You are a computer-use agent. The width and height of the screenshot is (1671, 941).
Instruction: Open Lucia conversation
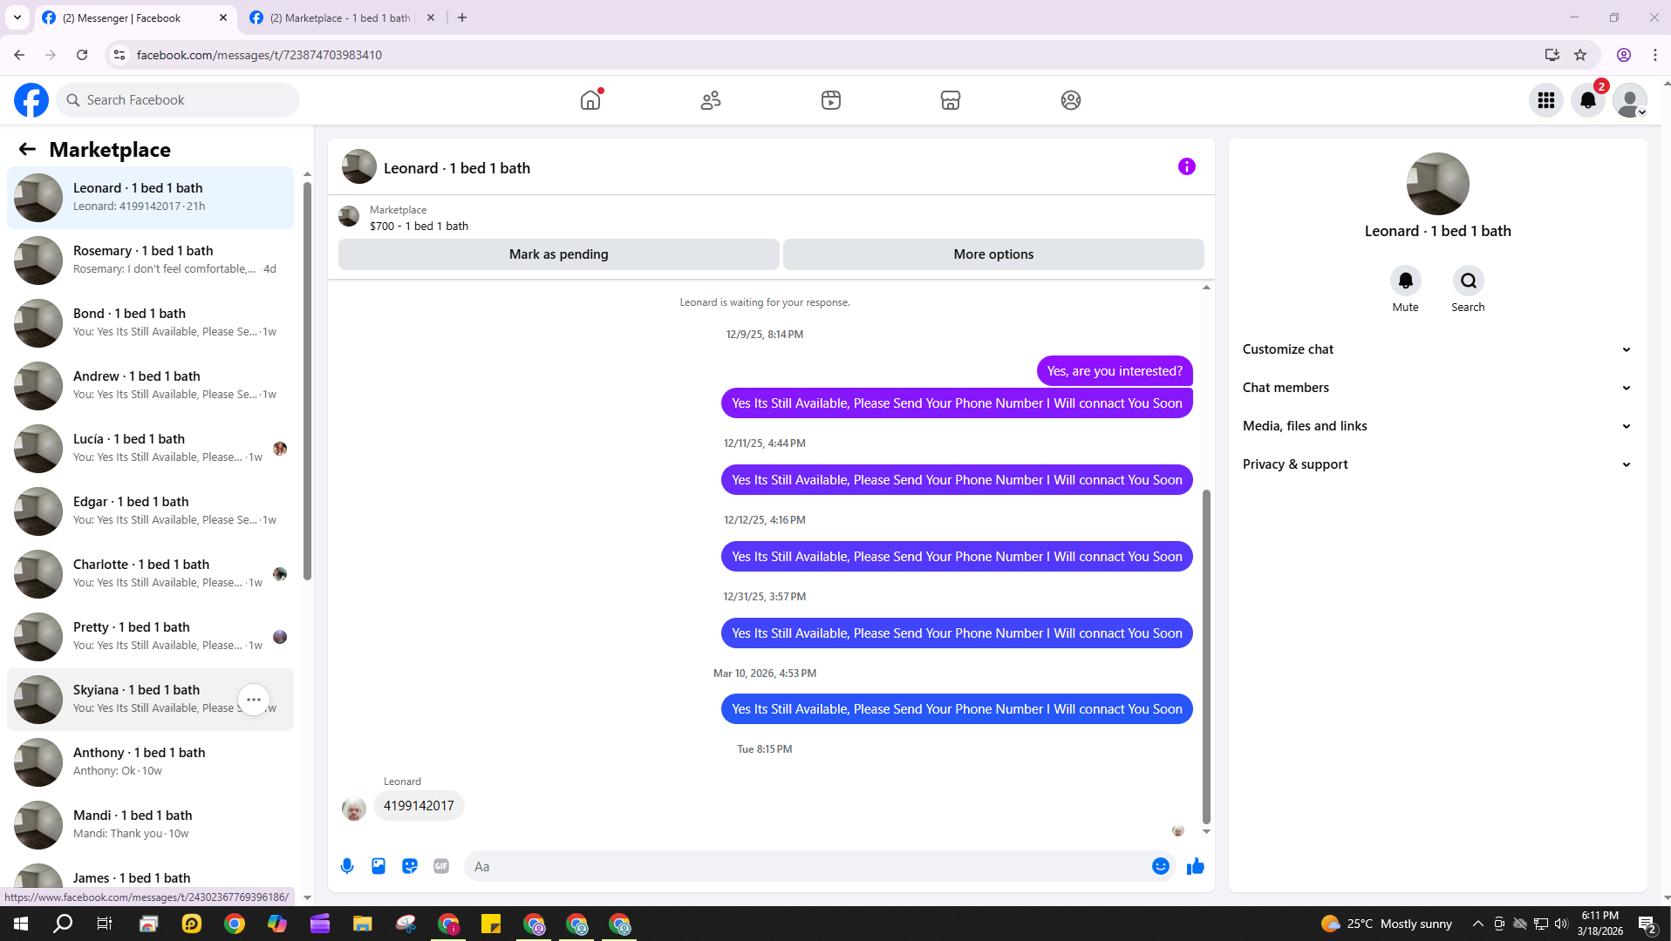150,448
